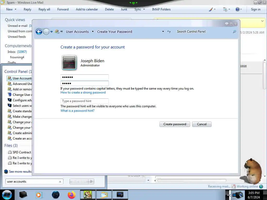Open the Windows Start orb

tap(7, 195)
